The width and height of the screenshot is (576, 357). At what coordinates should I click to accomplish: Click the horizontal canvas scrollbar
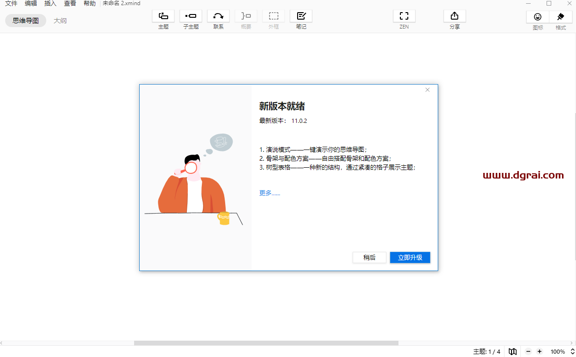click(x=266, y=343)
